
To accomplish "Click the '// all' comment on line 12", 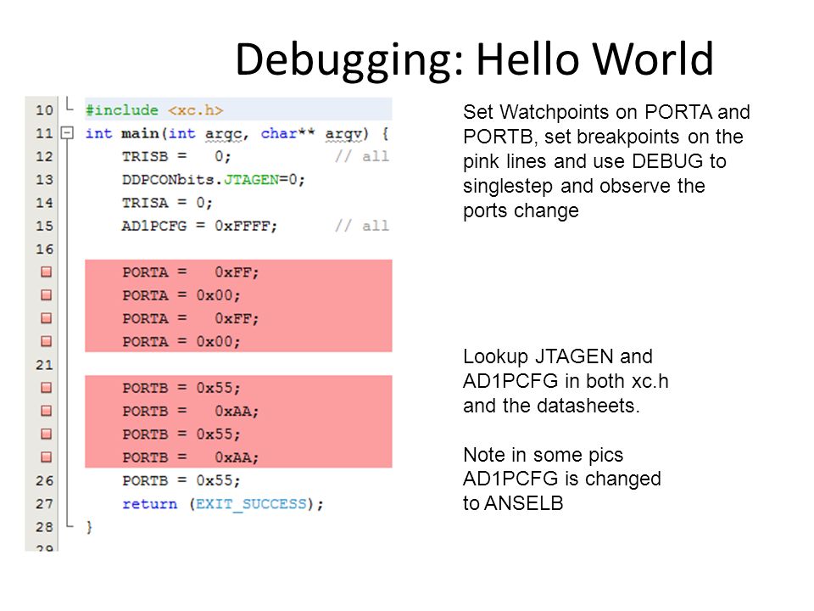I will point(362,156).
